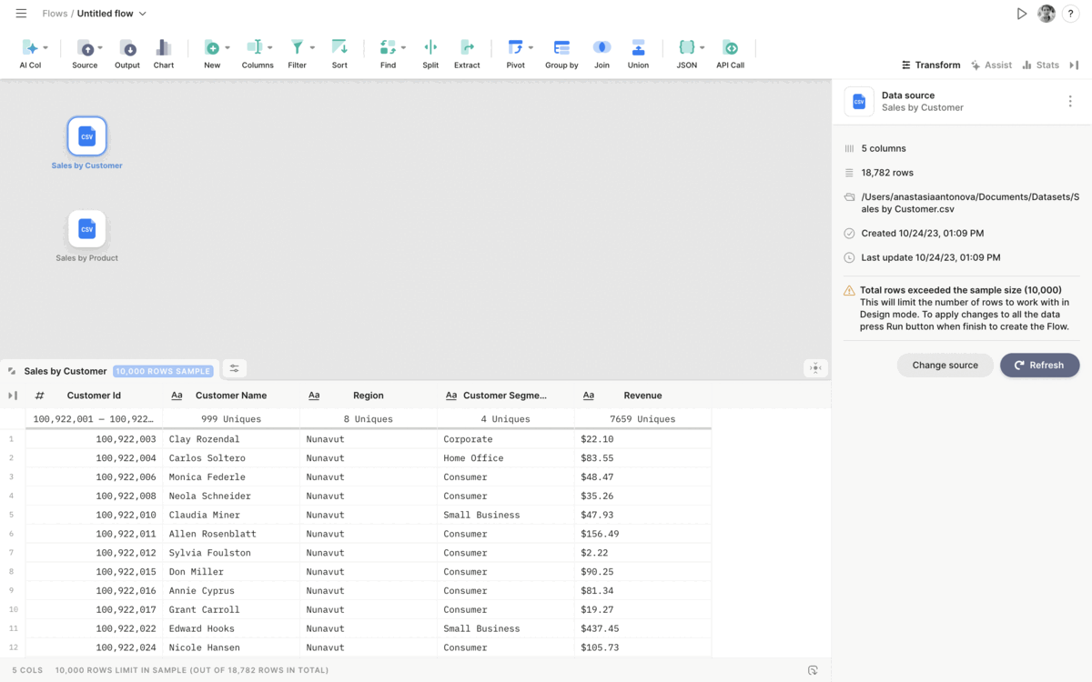Switch to the Assist tab
The height and width of the screenshot is (682, 1092).
pos(991,65)
